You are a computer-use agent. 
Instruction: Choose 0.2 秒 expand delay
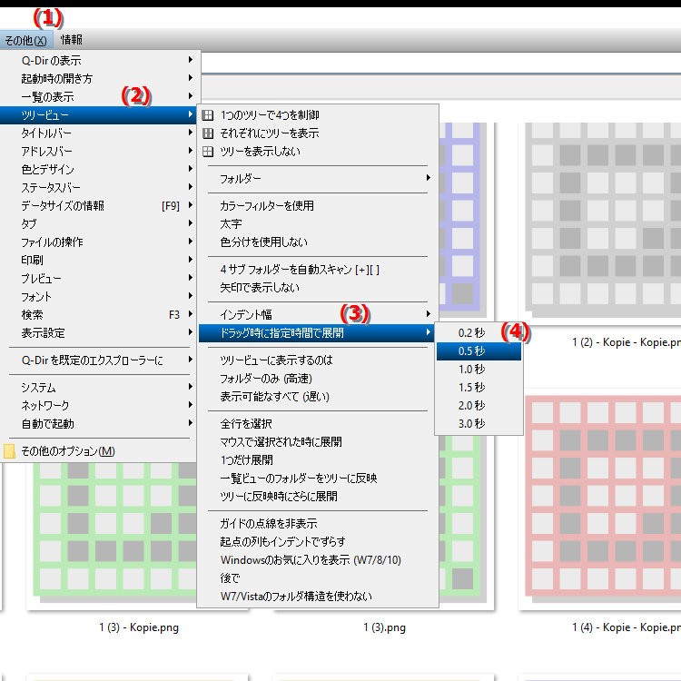coord(479,333)
